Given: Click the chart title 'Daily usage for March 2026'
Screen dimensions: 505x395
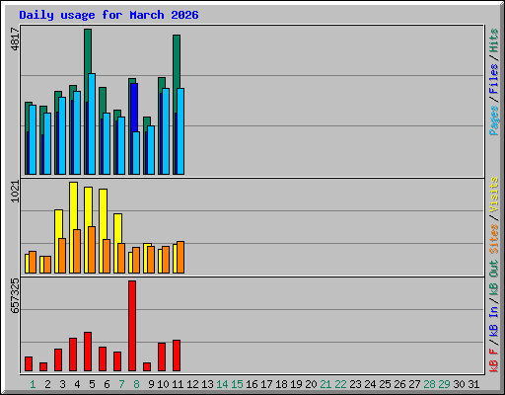Looking at the screenshot, I should coord(108,15).
